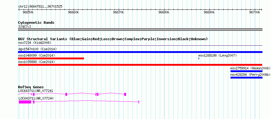This screenshot has height=119, width=271.
Task: Open variant nsv7234 (Kidd2008) label
Action: click(35, 43)
